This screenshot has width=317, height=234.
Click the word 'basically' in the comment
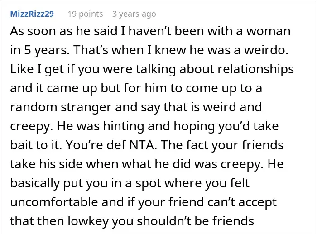(x=35, y=183)
